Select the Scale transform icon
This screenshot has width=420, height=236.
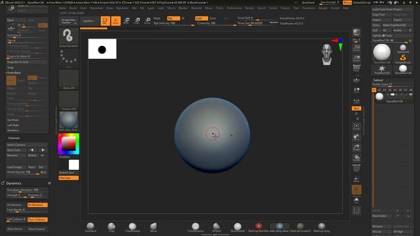click(137, 21)
